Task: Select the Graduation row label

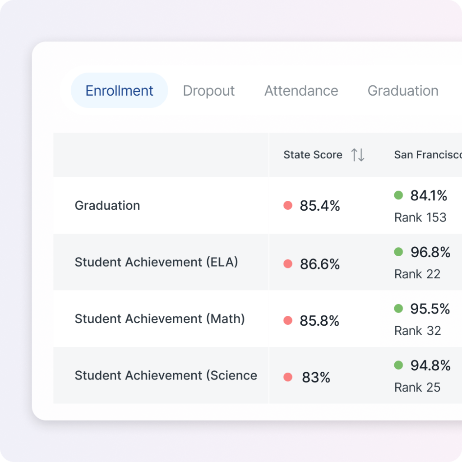Action: point(107,206)
